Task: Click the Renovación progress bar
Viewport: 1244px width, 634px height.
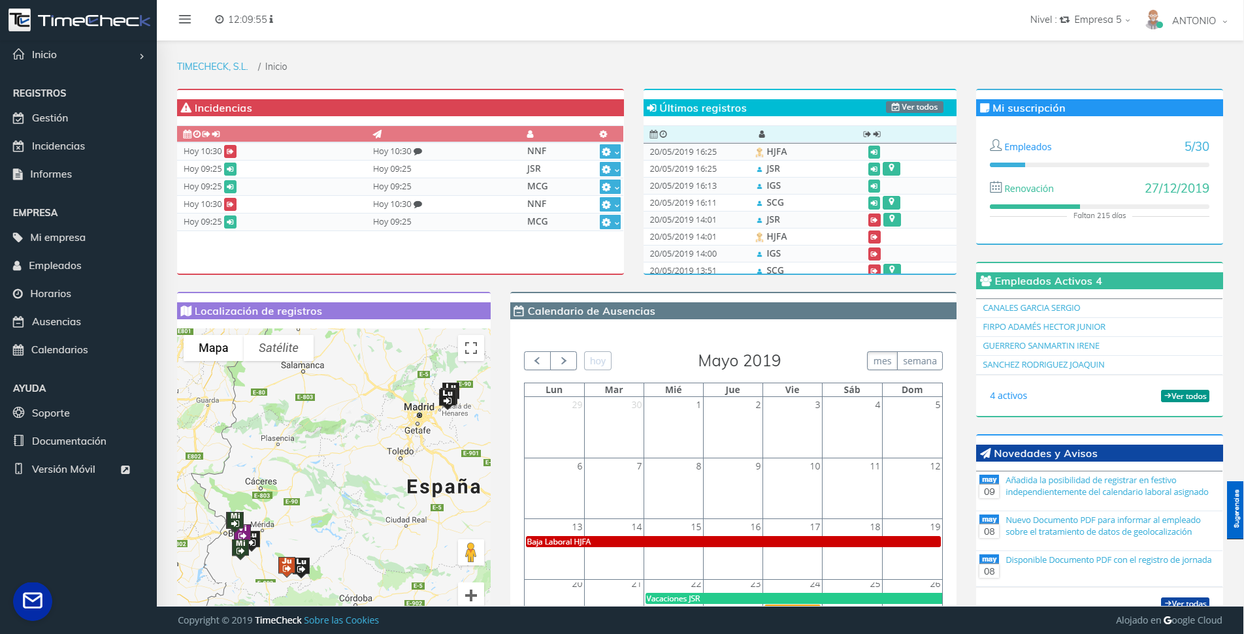Action: pos(1099,206)
